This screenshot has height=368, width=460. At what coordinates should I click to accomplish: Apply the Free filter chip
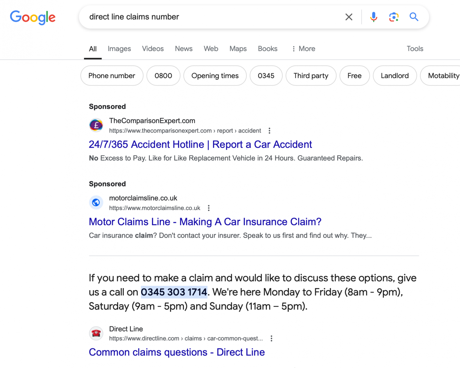click(354, 76)
